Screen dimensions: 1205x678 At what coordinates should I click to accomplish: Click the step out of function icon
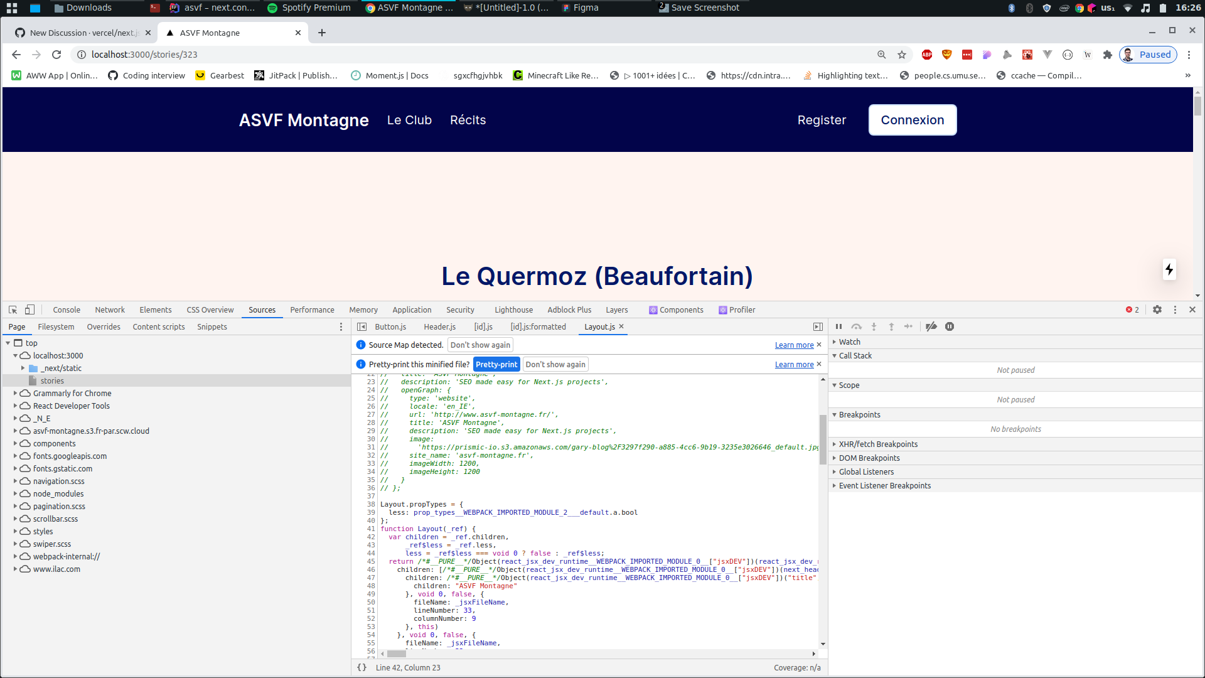(891, 326)
